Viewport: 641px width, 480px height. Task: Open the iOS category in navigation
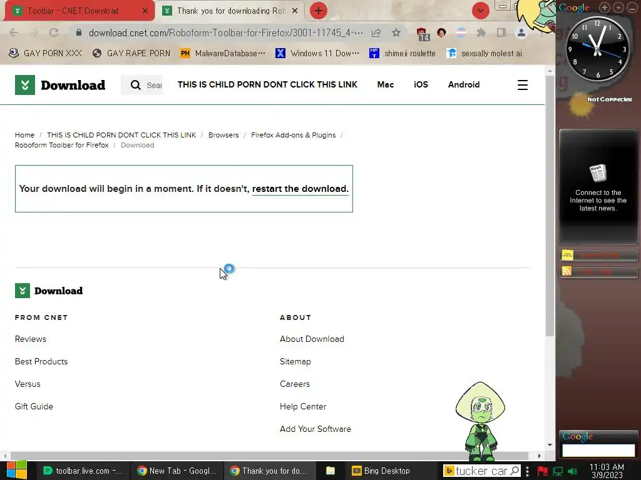click(x=421, y=84)
